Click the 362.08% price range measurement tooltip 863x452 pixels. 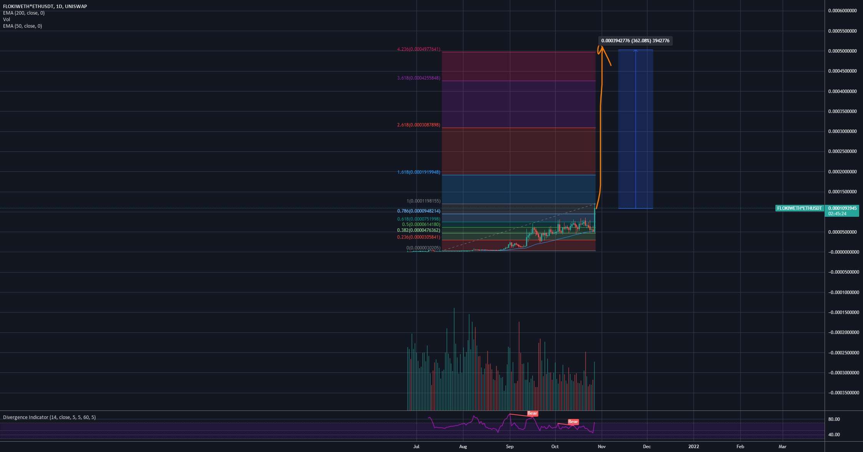click(x=635, y=41)
